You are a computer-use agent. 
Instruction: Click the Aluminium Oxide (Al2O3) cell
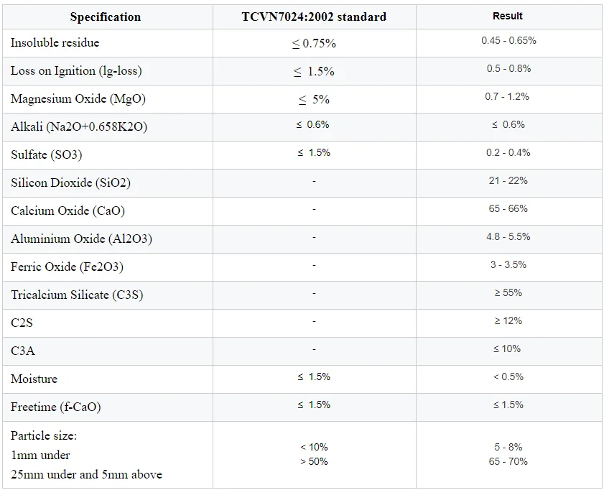tap(81, 239)
